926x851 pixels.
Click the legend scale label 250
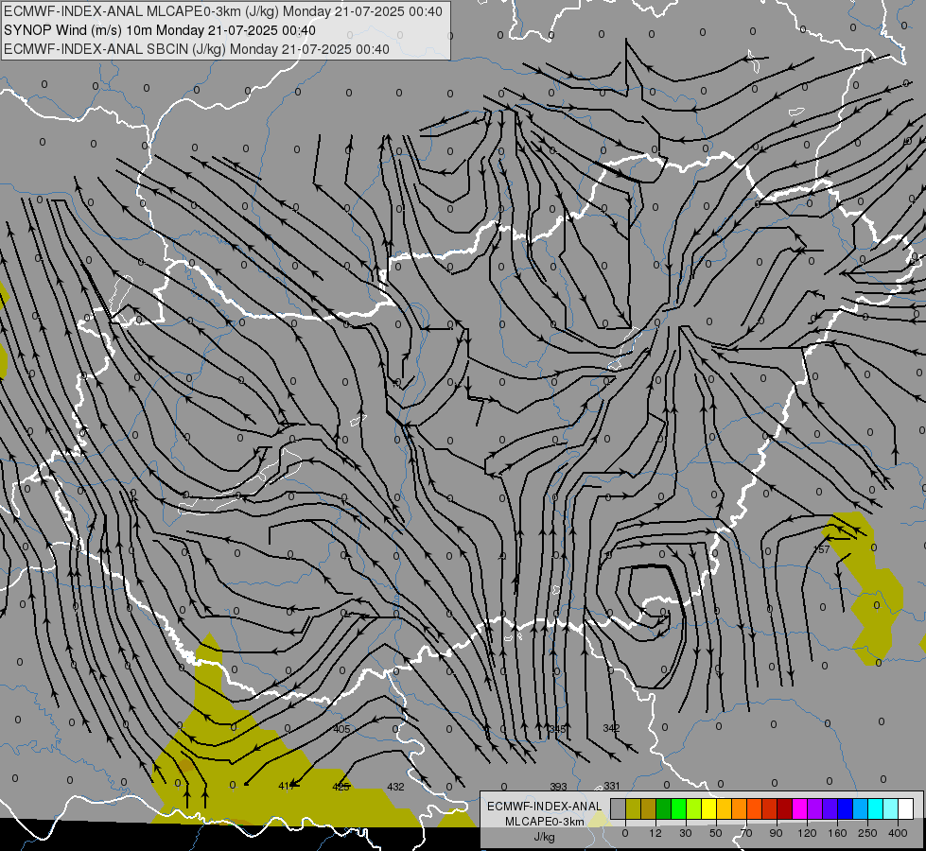click(867, 833)
